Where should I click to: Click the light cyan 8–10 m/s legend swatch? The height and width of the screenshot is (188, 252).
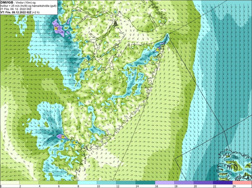[x=87, y=182]
